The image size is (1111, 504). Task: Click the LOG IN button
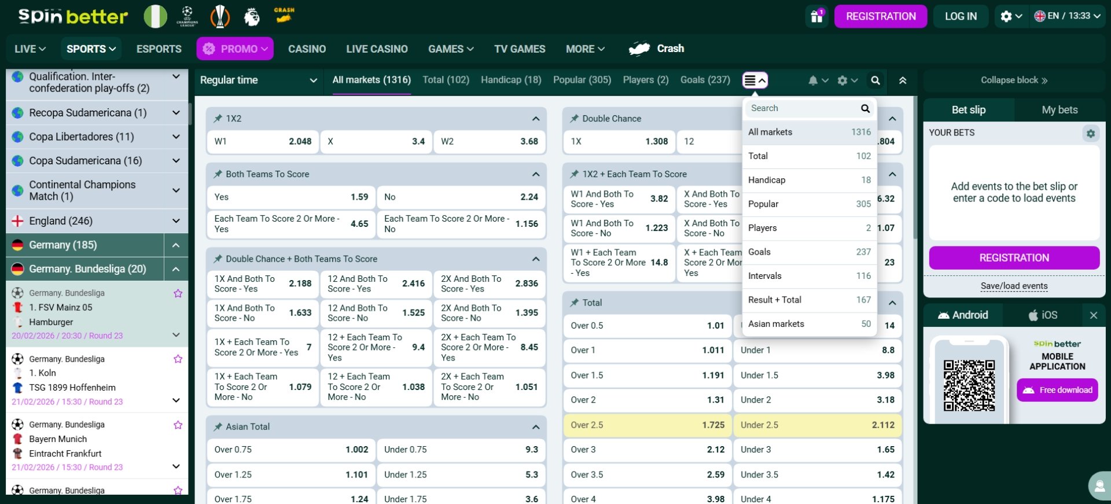961,16
